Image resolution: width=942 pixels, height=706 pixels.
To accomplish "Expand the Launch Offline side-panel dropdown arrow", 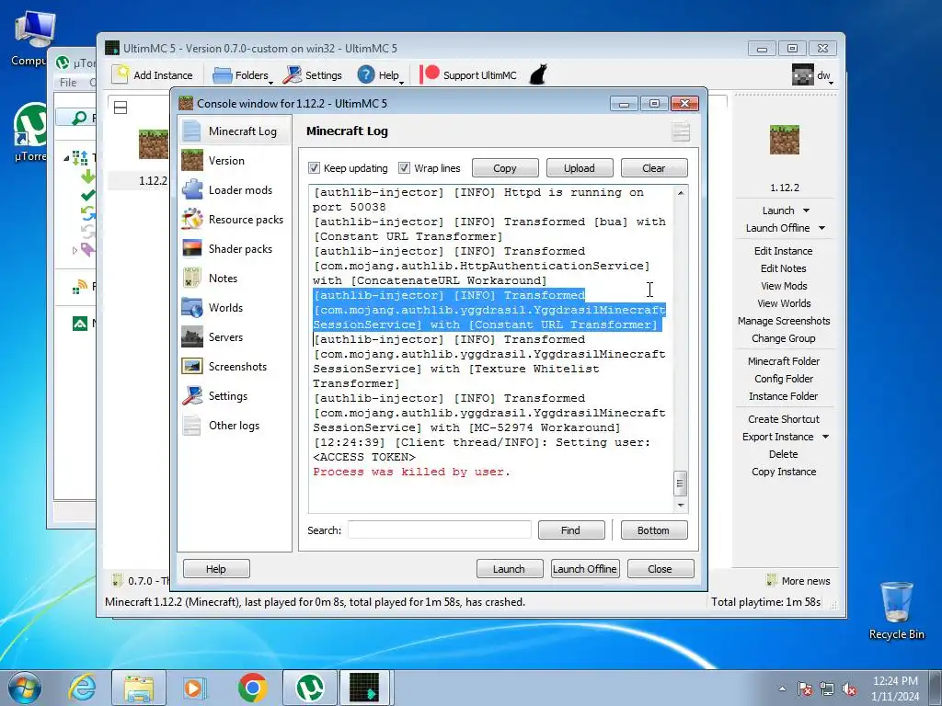I will point(821,228).
